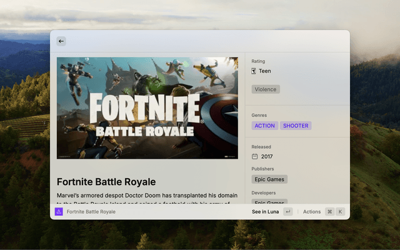Click the Fortnite Battle Royale heading
400x250 pixels.
tap(106, 182)
